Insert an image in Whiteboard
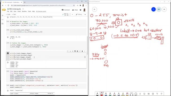The image size is (171, 96). tap(149, 94)
